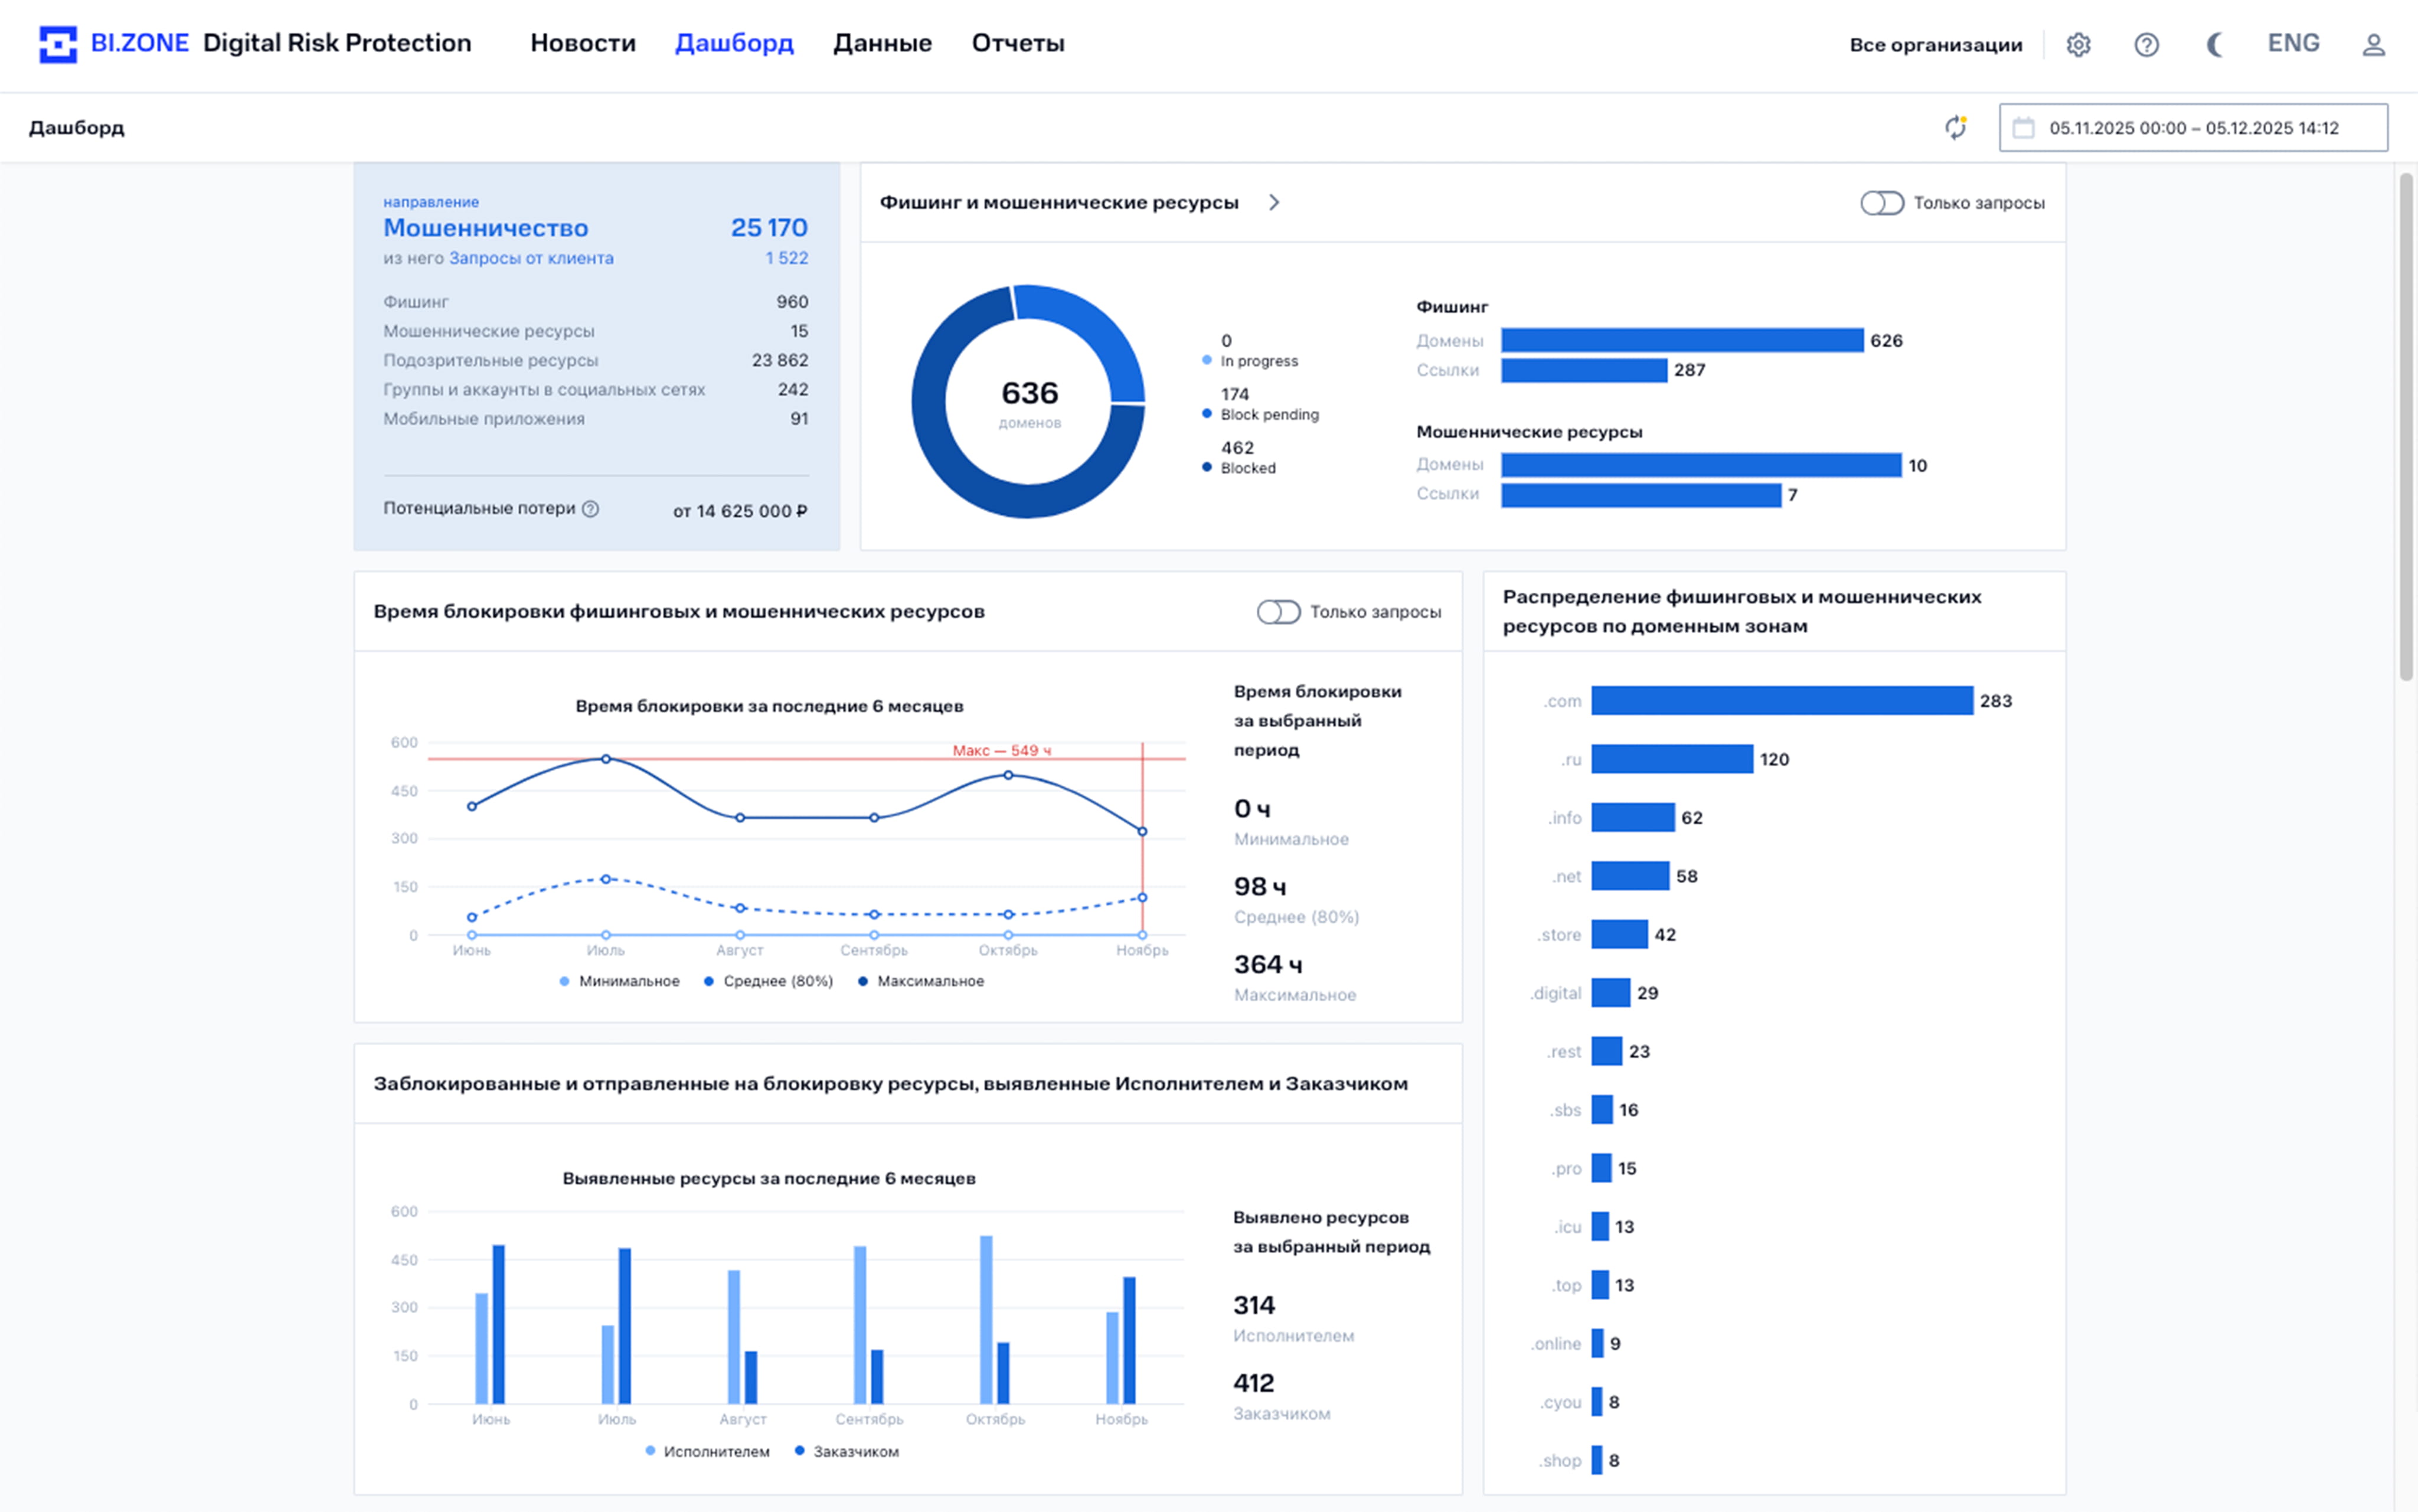Click the .com domain zone bar
This screenshot has height=1512, width=2418.
pos(1781,700)
